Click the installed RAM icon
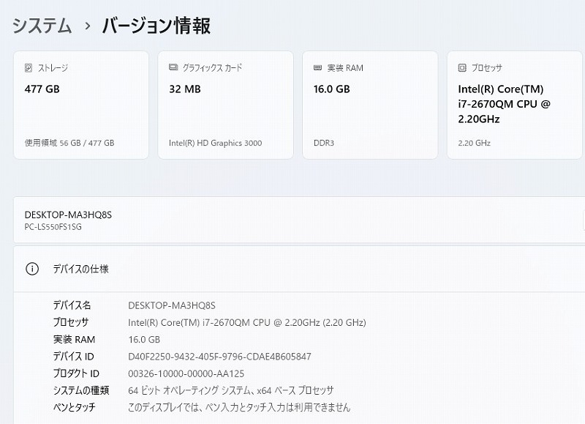585x424 pixels. pyautogui.click(x=317, y=67)
